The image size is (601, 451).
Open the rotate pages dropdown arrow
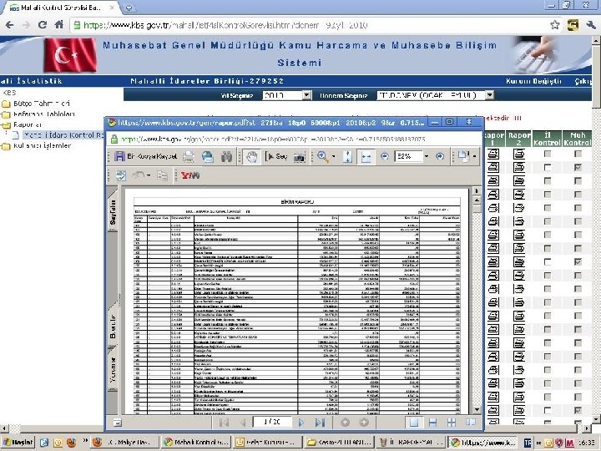(x=474, y=156)
